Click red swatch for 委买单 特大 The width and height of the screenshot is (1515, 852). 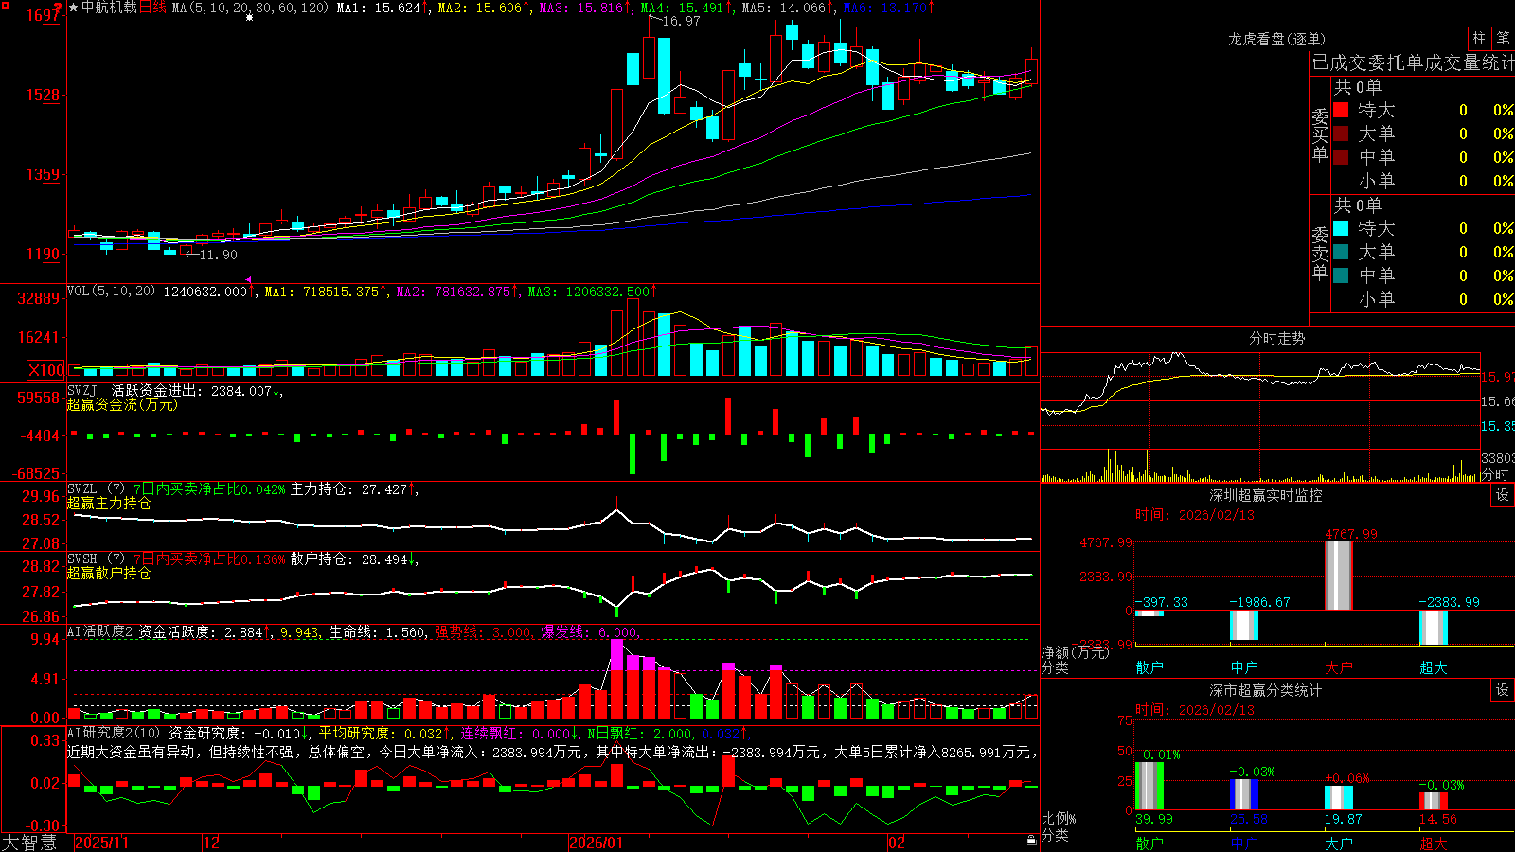(x=1341, y=110)
